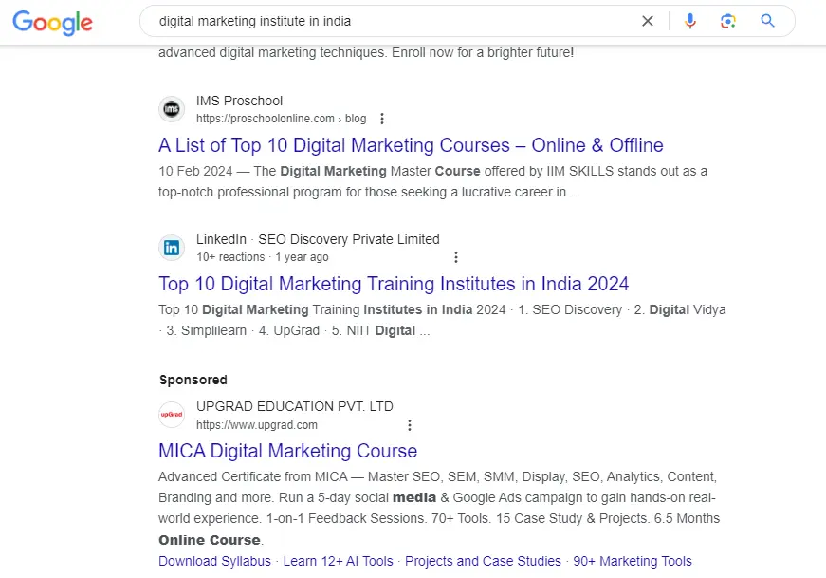The image size is (826, 578).
Task: Click the 90+ Marketing Tools sitelink
Action: pos(632,561)
